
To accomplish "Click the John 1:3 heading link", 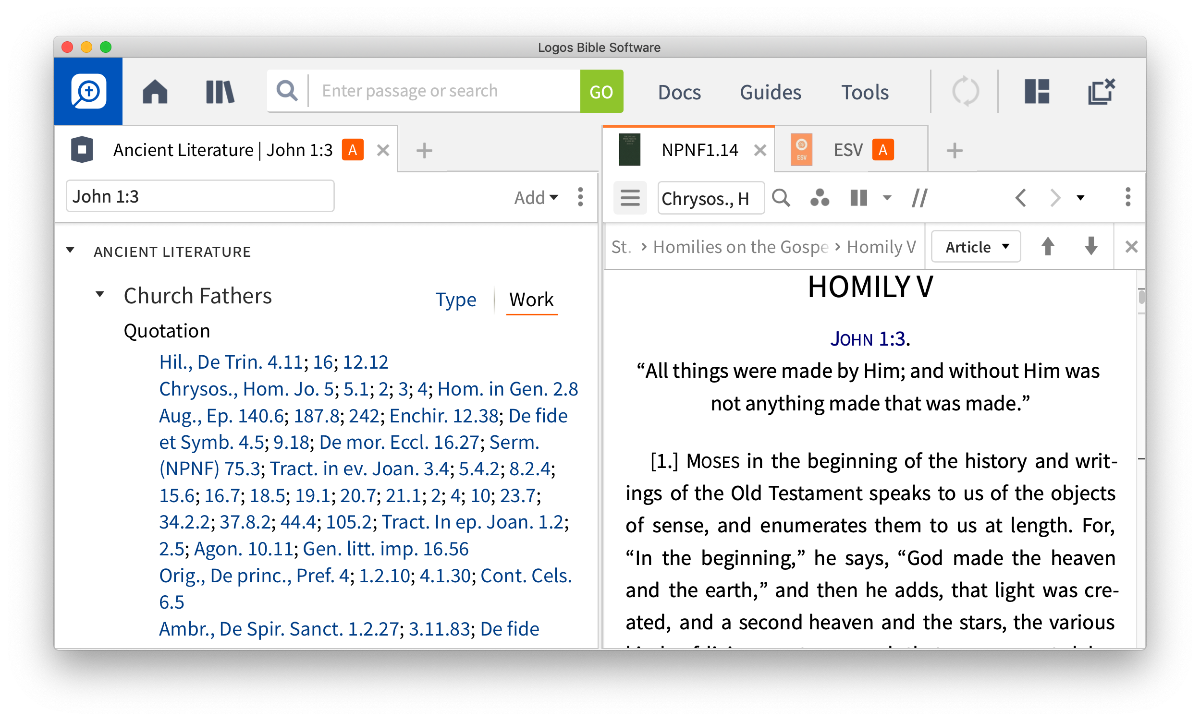I will click(868, 338).
